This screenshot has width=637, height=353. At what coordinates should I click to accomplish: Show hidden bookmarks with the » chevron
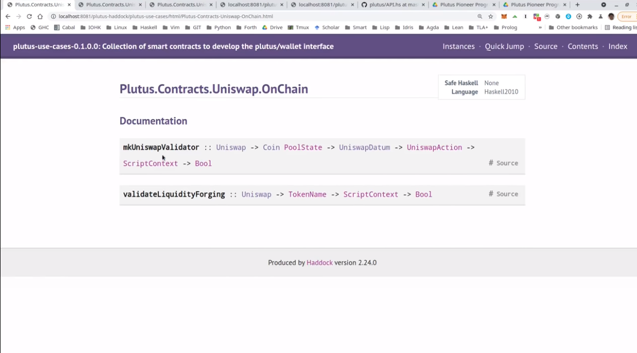540,27
